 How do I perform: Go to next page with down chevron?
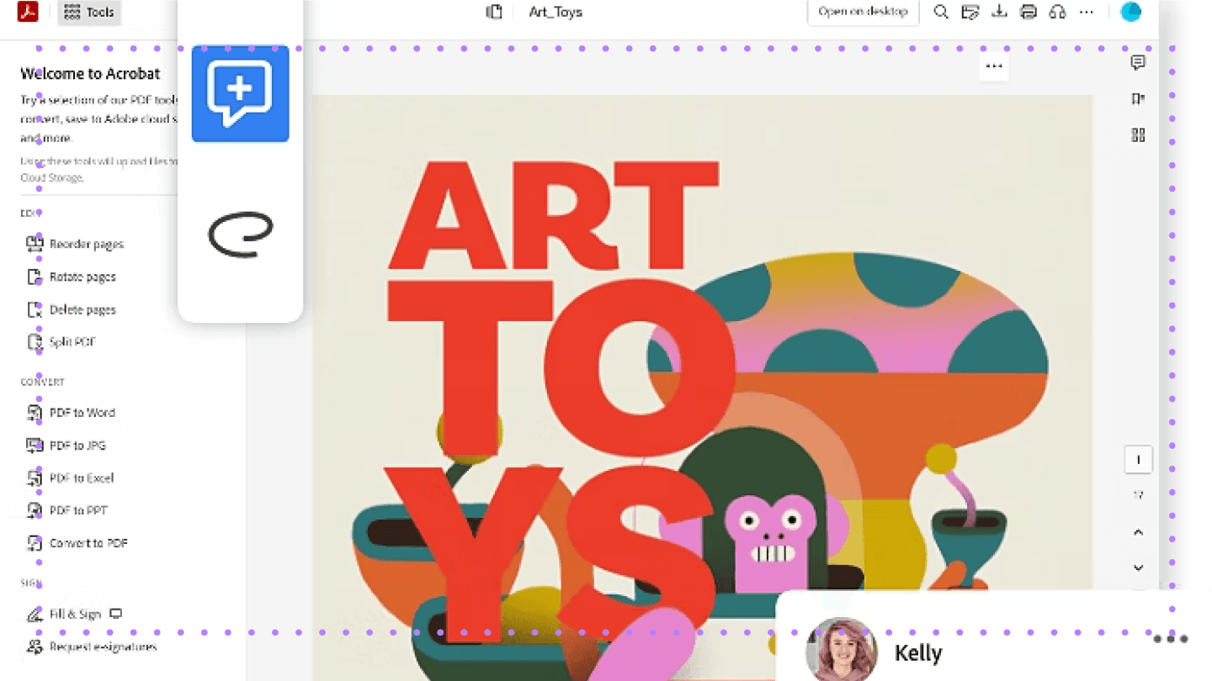click(x=1138, y=567)
